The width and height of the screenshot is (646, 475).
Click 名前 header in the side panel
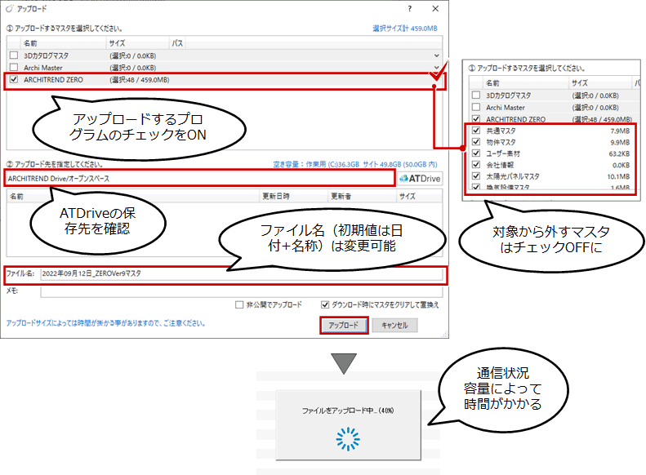526,82
